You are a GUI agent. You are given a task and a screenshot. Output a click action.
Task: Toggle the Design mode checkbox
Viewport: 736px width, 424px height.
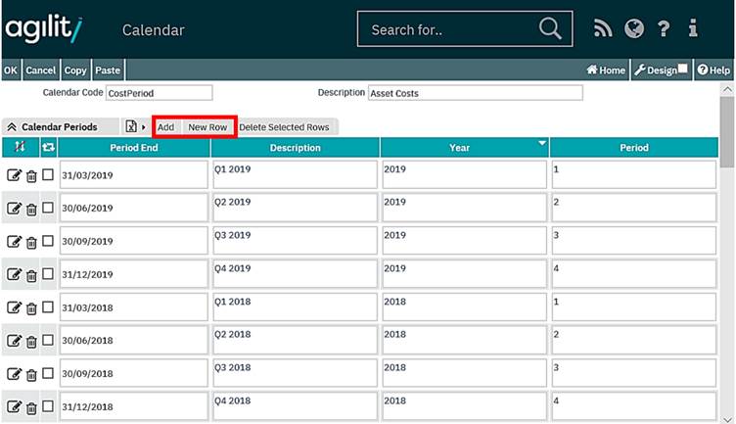pos(684,70)
